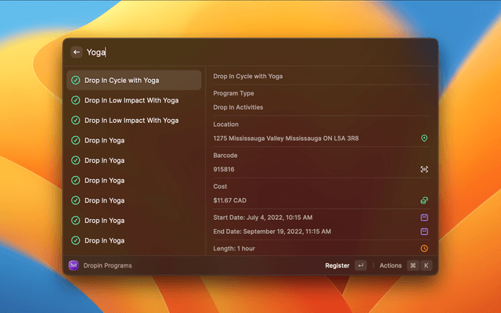Click the barcode scan icon beside 915816
The image size is (501, 313).
[x=424, y=169]
